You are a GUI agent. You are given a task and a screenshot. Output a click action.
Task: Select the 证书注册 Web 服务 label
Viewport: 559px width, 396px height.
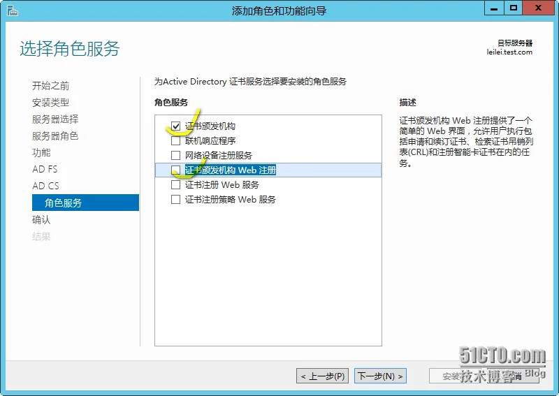pyautogui.click(x=222, y=184)
